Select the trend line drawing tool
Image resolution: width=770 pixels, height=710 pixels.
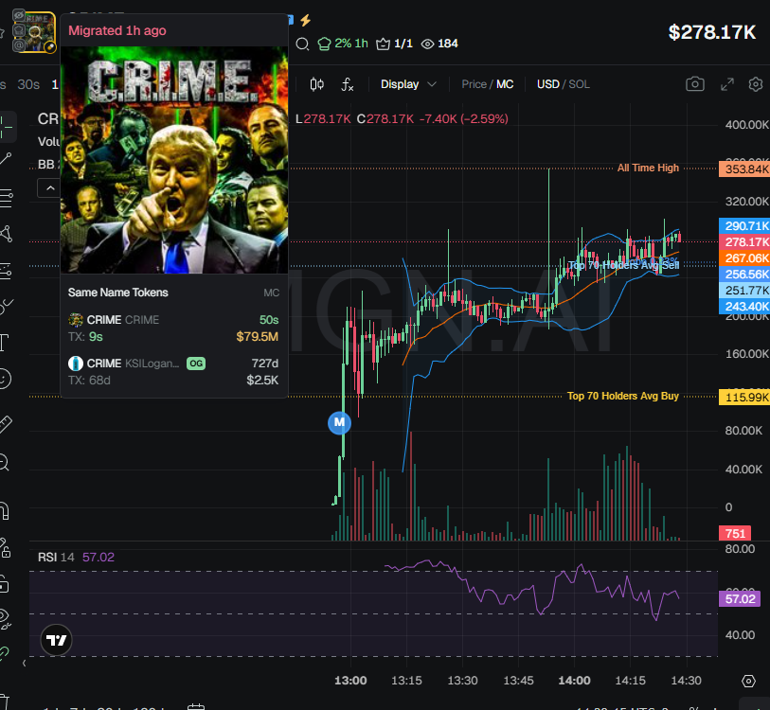[6, 159]
